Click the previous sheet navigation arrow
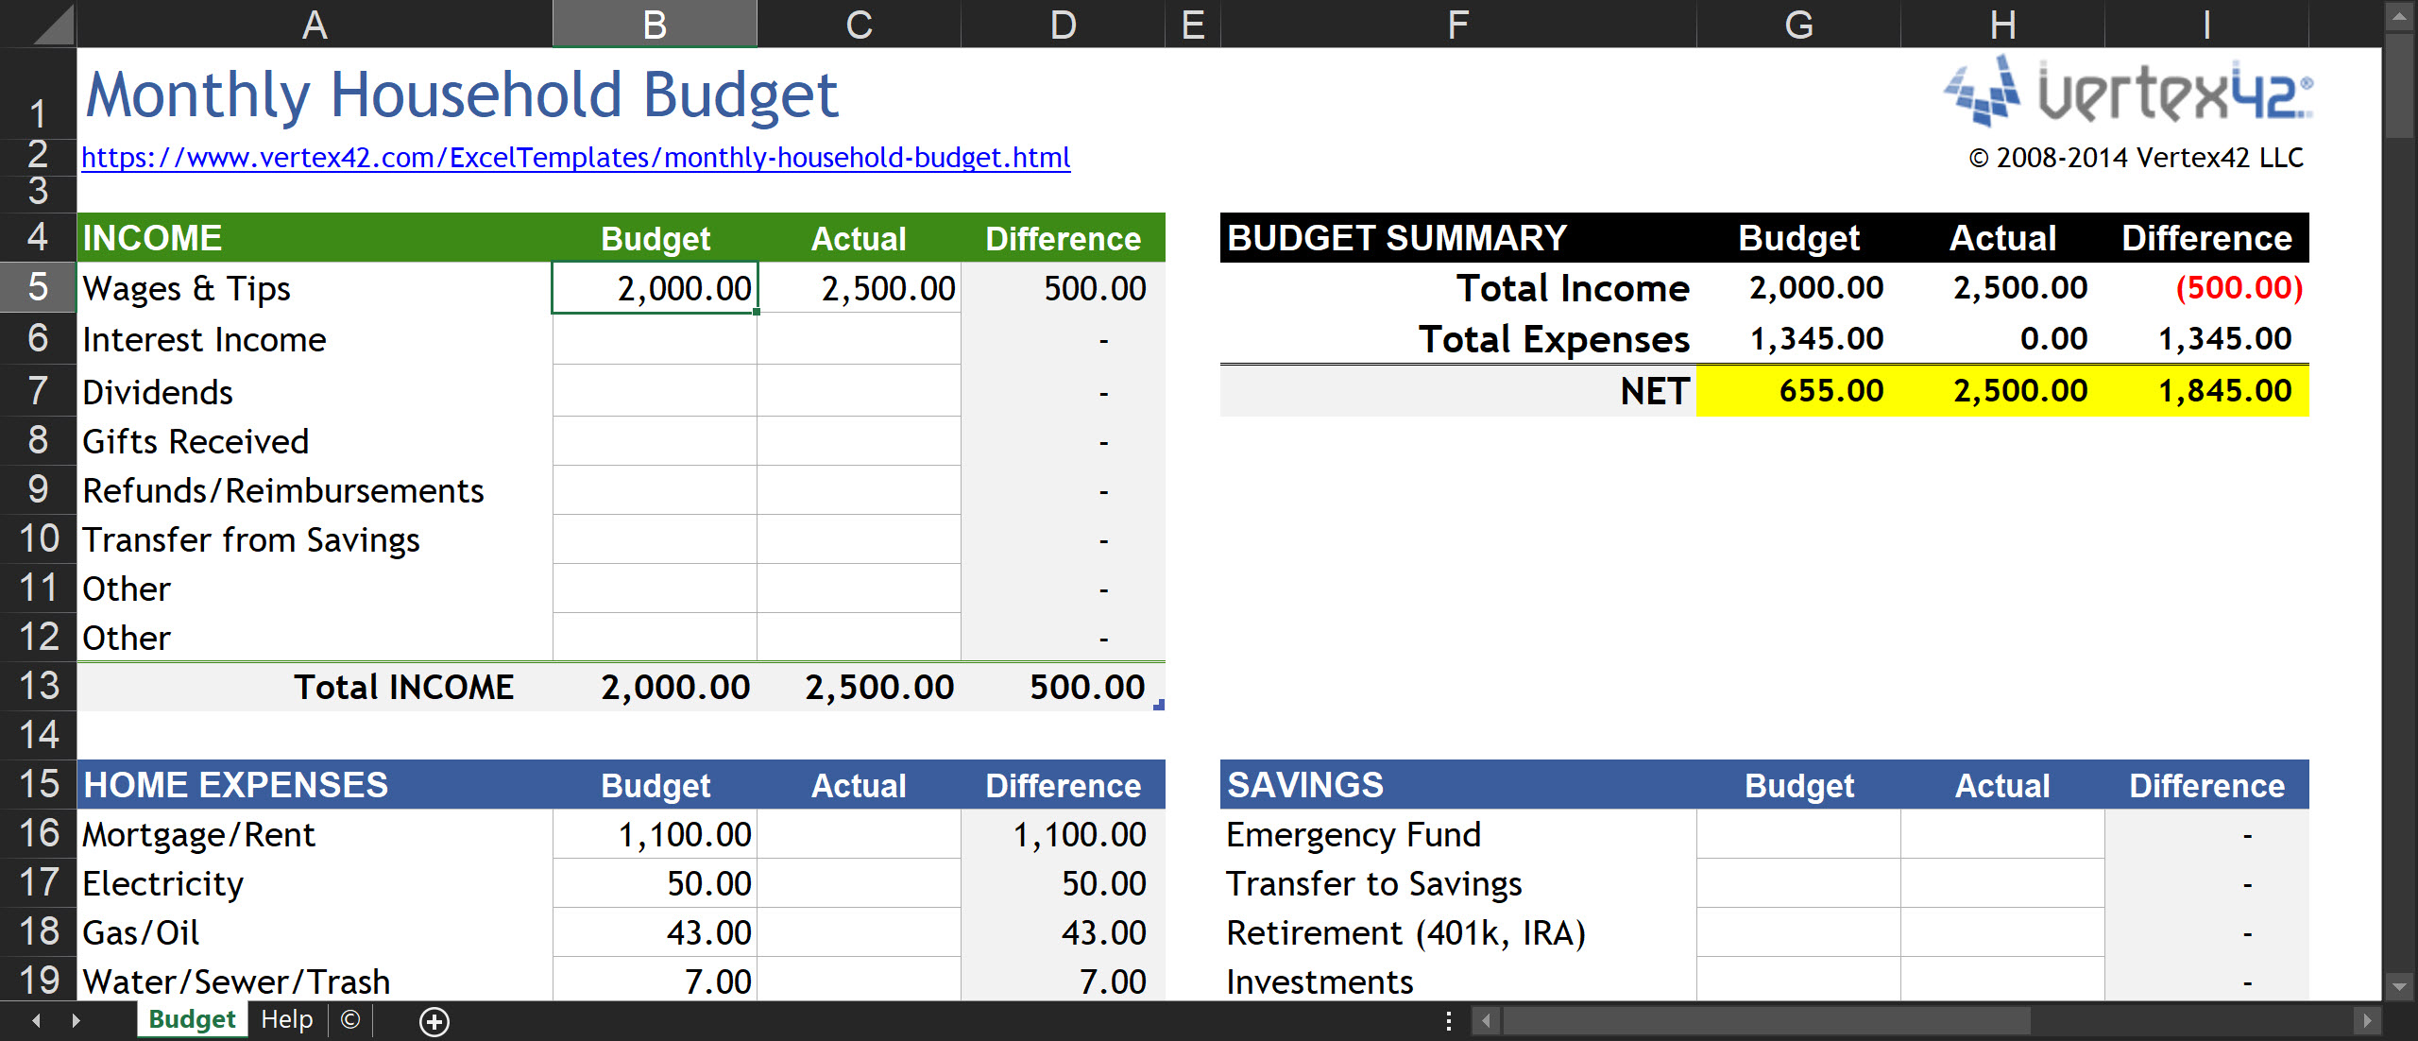Viewport: 2418px width, 1041px height. (36, 1021)
